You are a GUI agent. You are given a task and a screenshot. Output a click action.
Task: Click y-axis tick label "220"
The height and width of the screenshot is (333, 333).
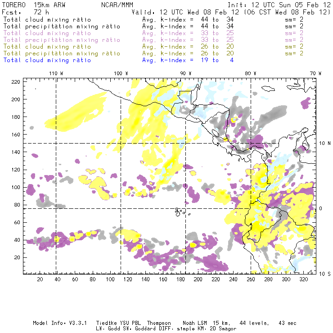pos(16,82)
